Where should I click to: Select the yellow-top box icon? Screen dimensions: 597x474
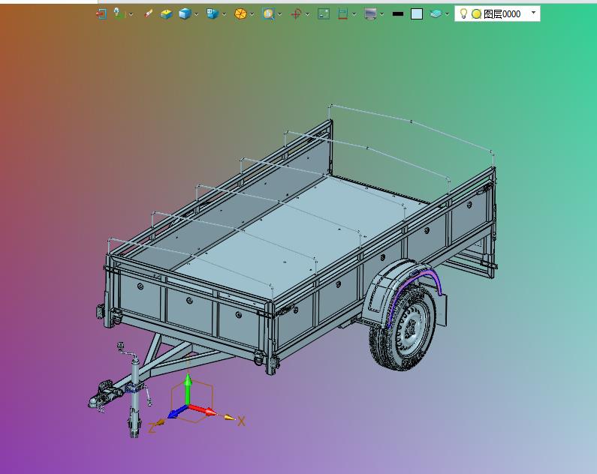coord(167,14)
